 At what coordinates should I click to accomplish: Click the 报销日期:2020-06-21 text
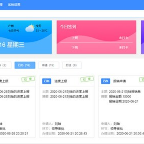(x=124, y=102)
